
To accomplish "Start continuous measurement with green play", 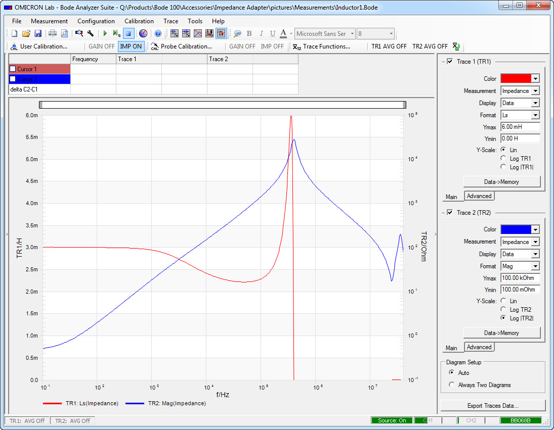I will (x=105, y=33).
